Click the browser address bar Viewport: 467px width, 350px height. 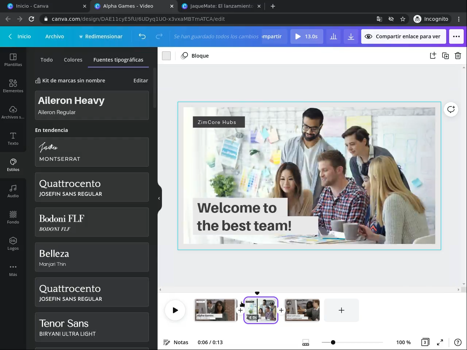(208, 19)
